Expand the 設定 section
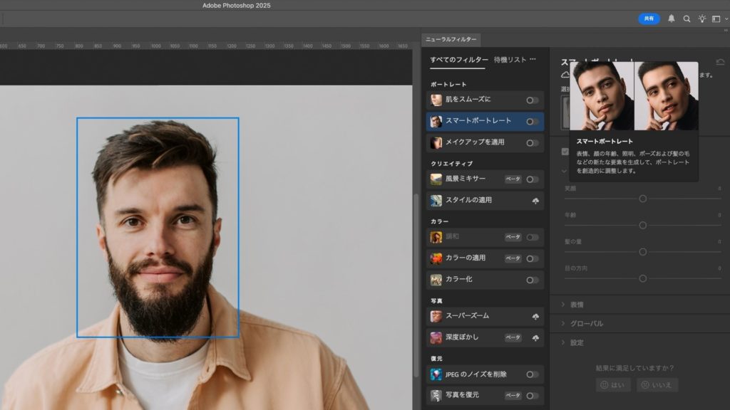This screenshot has height=410, width=730. coord(576,343)
